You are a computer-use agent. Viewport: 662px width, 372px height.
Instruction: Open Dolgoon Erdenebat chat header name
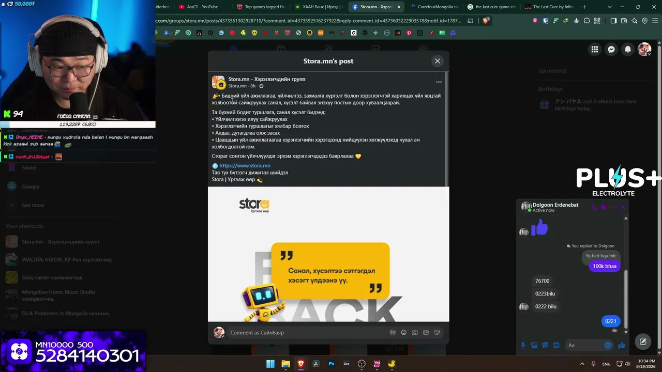[x=555, y=205]
